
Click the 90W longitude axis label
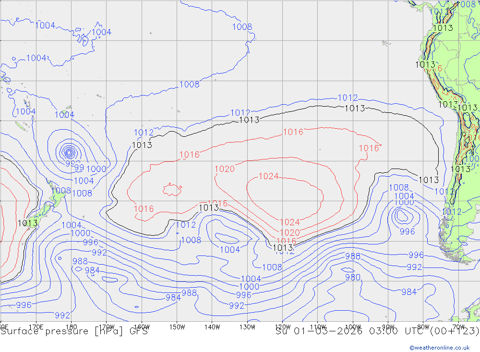[x=388, y=327]
